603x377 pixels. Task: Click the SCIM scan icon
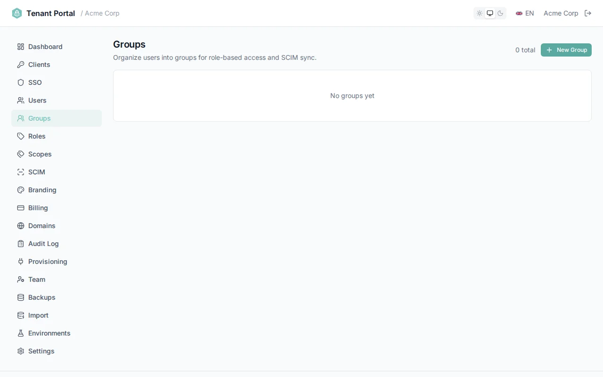coord(21,172)
